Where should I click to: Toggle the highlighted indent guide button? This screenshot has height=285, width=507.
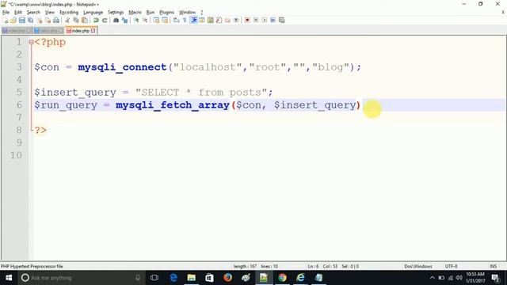point(193,21)
